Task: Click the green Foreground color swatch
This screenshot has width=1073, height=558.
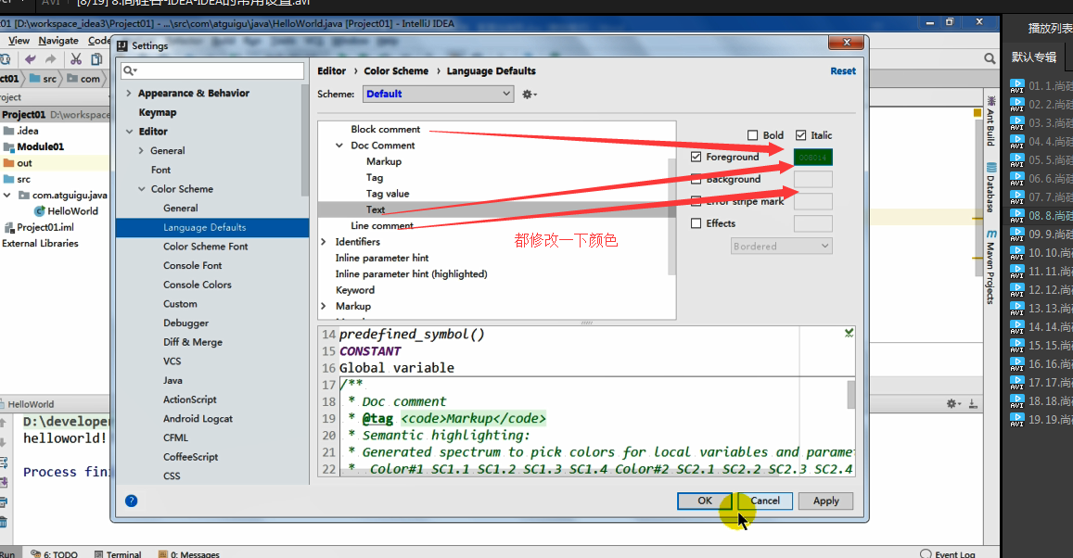Action: [813, 158]
